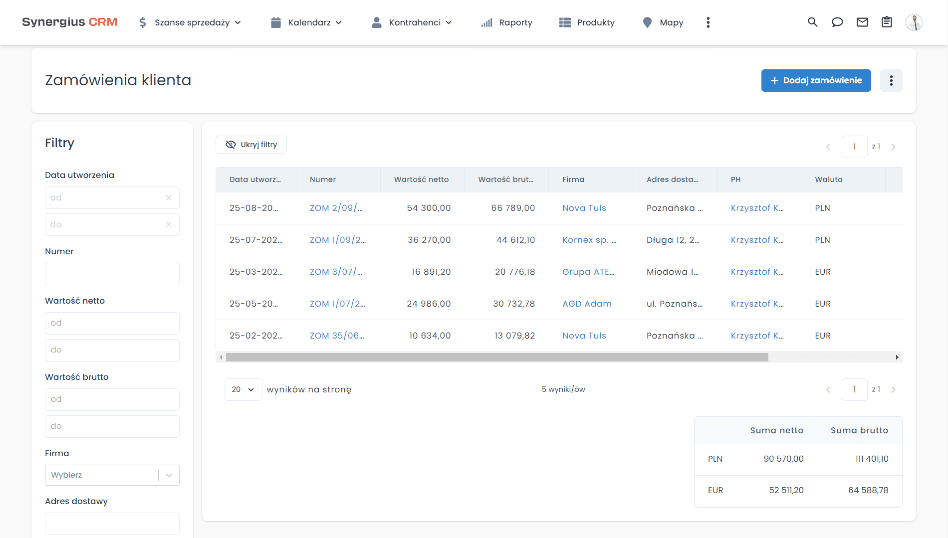Open options menu next to Dodaj zamówienie
This screenshot has width=948, height=538.
[x=891, y=80]
